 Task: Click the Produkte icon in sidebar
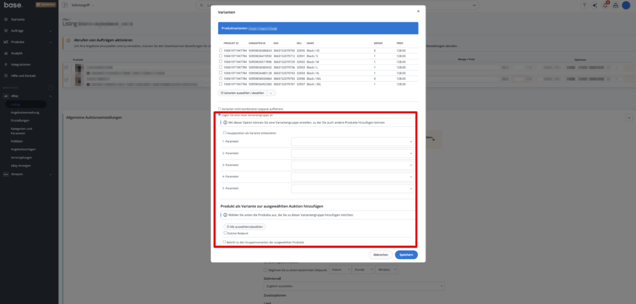[x=6, y=42]
